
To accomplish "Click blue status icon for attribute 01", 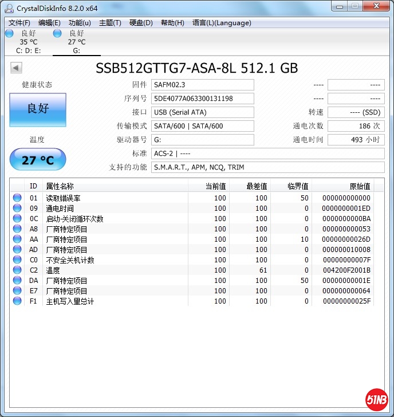I will pyautogui.click(x=18, y=198).
